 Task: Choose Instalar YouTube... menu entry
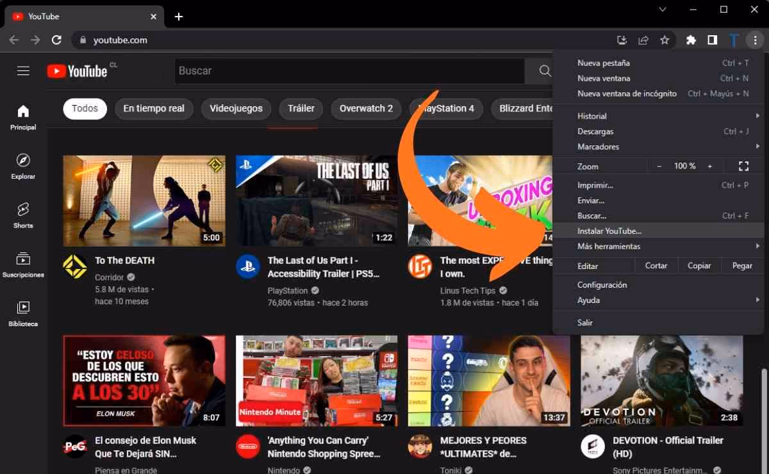658,231
